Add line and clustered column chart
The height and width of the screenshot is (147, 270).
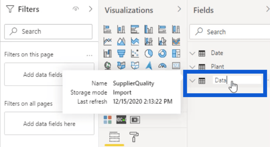pos(162,41)
